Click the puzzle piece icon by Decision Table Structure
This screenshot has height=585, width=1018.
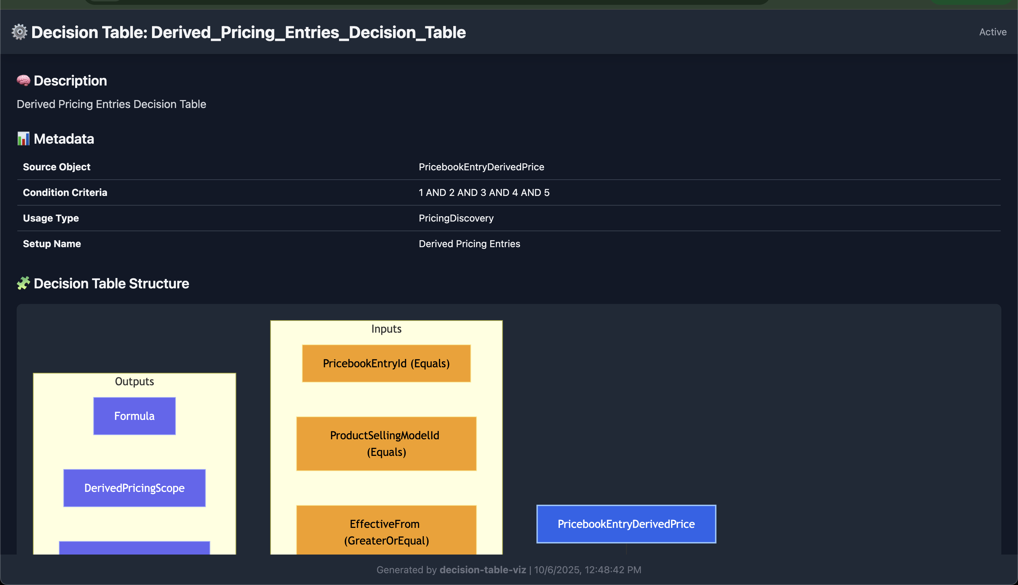pyautogui.click(x=23, y=283)
